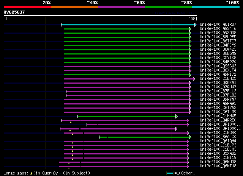Select UniRef100_Q8W423 in the hit list

coord(218,49)
